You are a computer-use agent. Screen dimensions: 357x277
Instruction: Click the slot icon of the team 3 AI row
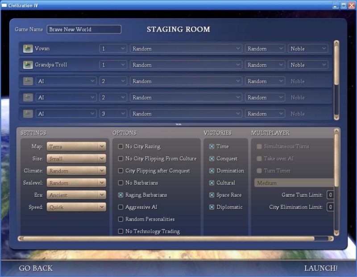point(28,114)
